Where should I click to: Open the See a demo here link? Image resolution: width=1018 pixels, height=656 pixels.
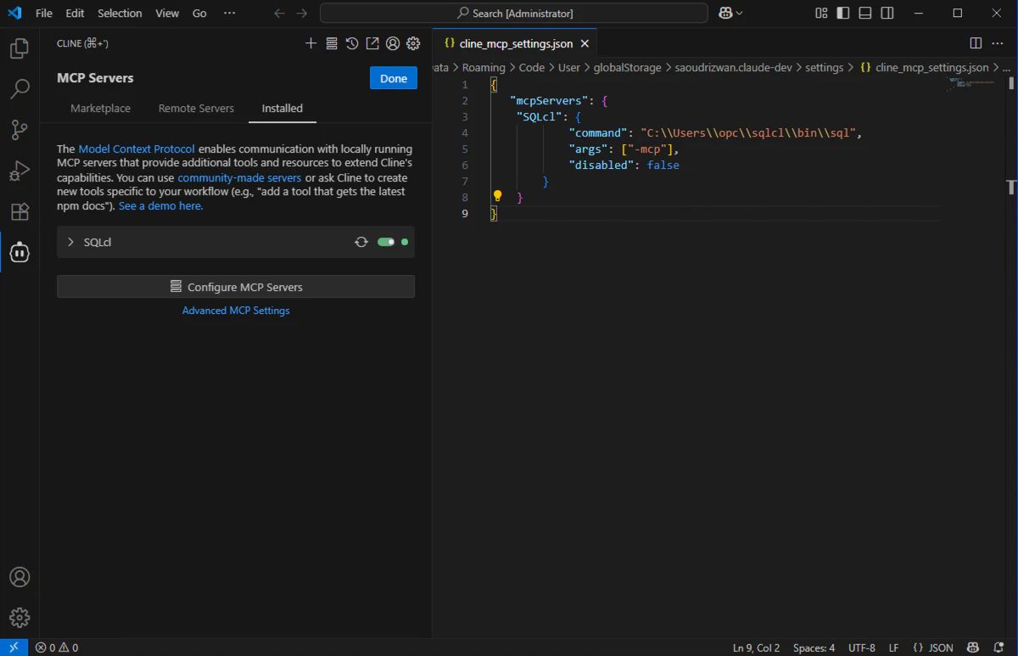tap(160, 205)
